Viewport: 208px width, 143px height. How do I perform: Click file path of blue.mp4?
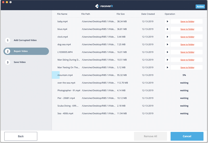pyautogui.click(x=99, y=29)
